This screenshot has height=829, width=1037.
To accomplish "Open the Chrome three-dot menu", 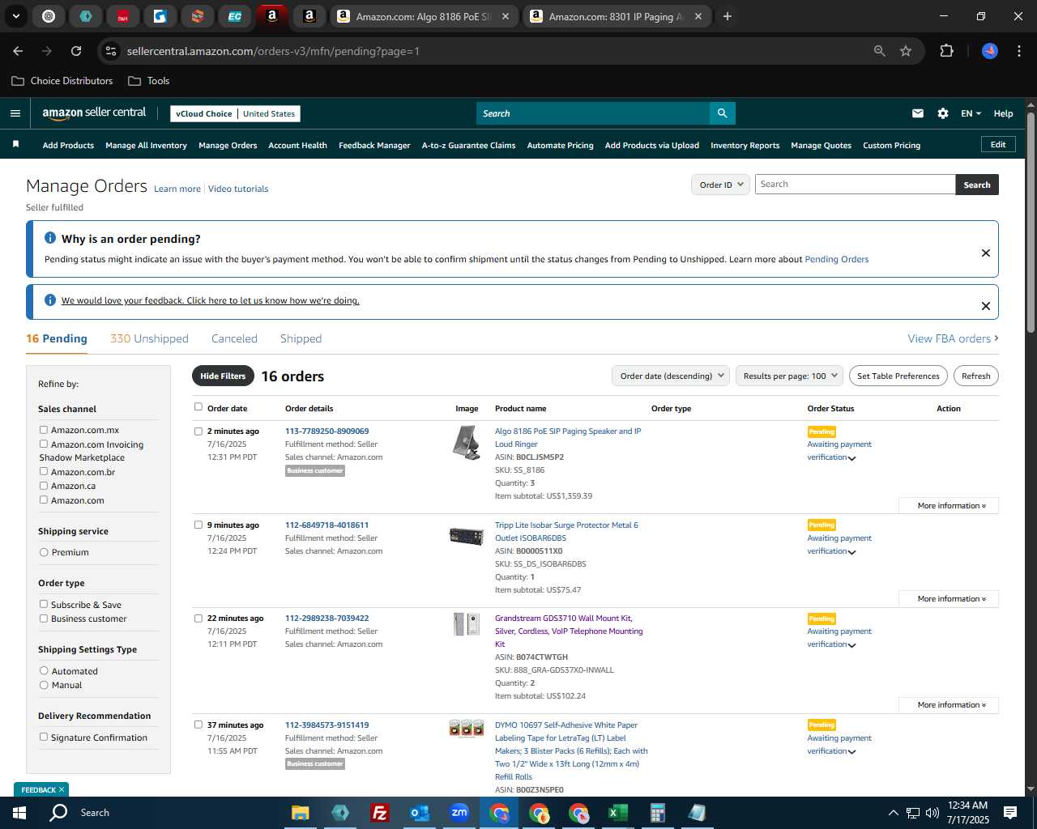I will (1018, 51).
